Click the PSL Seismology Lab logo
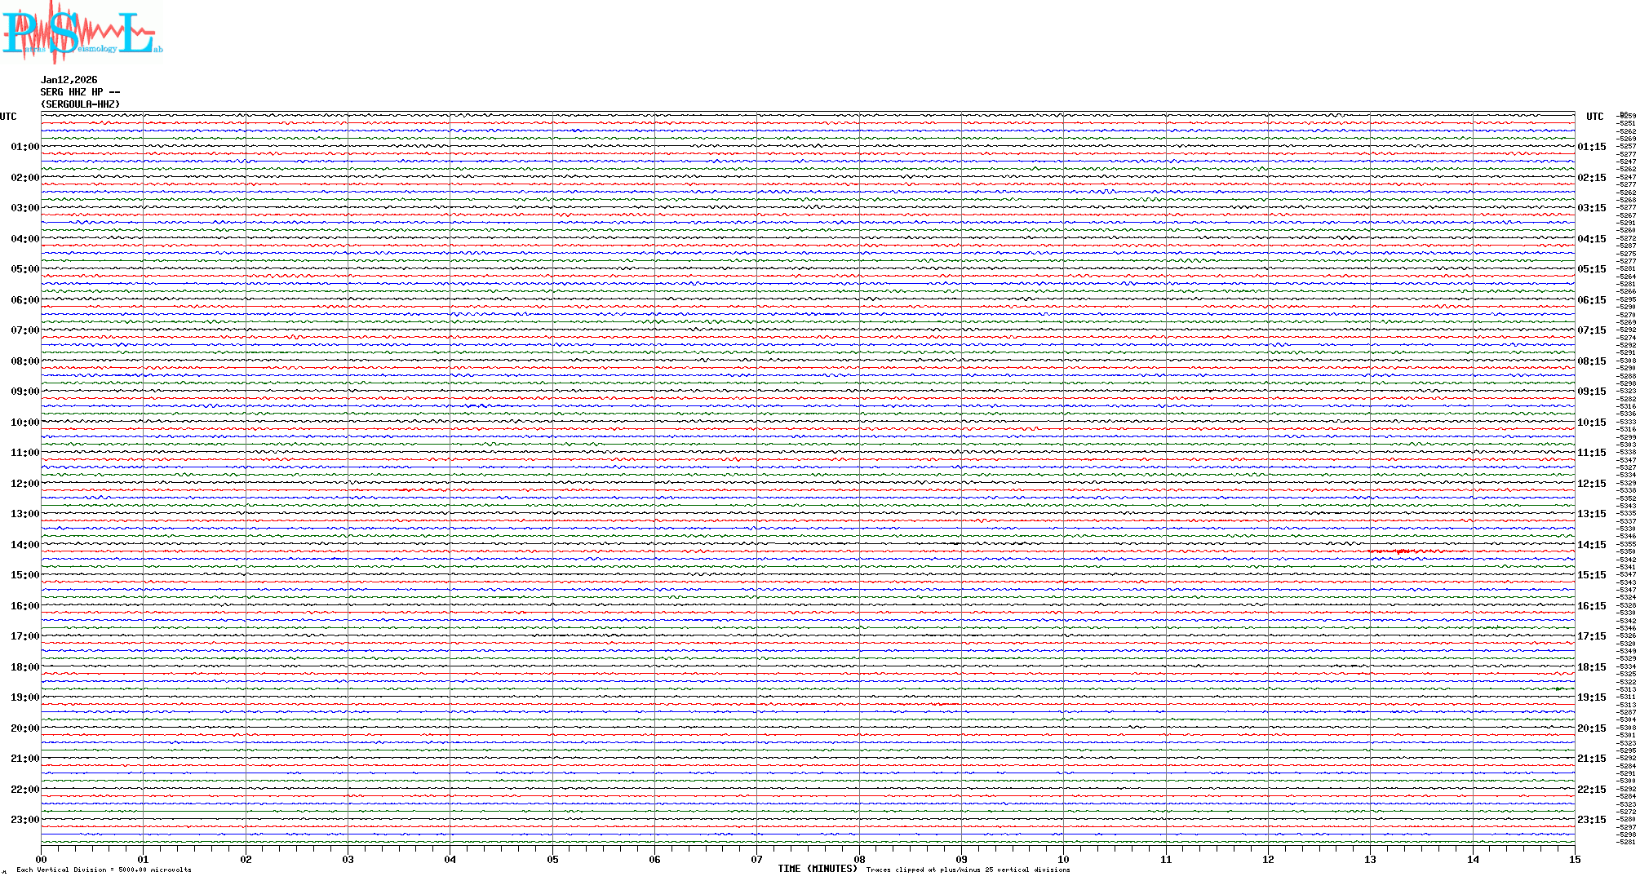This screenshot has height=881, width=1640. pos(82,33)
